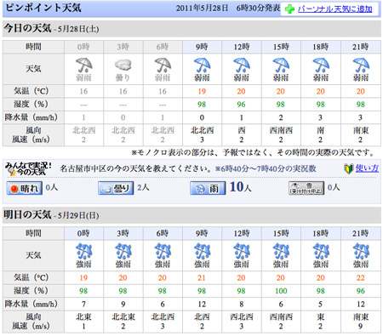Open the パーソナル天気に追加 link
Image resolution: width=383 pixels, height=336 pixels.
point(334,9)
